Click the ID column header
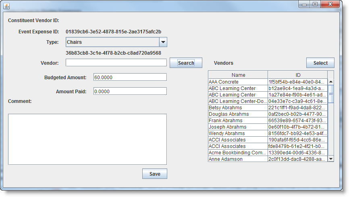 [297, 75]
